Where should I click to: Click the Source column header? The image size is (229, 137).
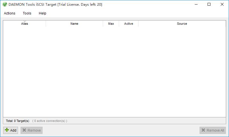click(182, 24)
